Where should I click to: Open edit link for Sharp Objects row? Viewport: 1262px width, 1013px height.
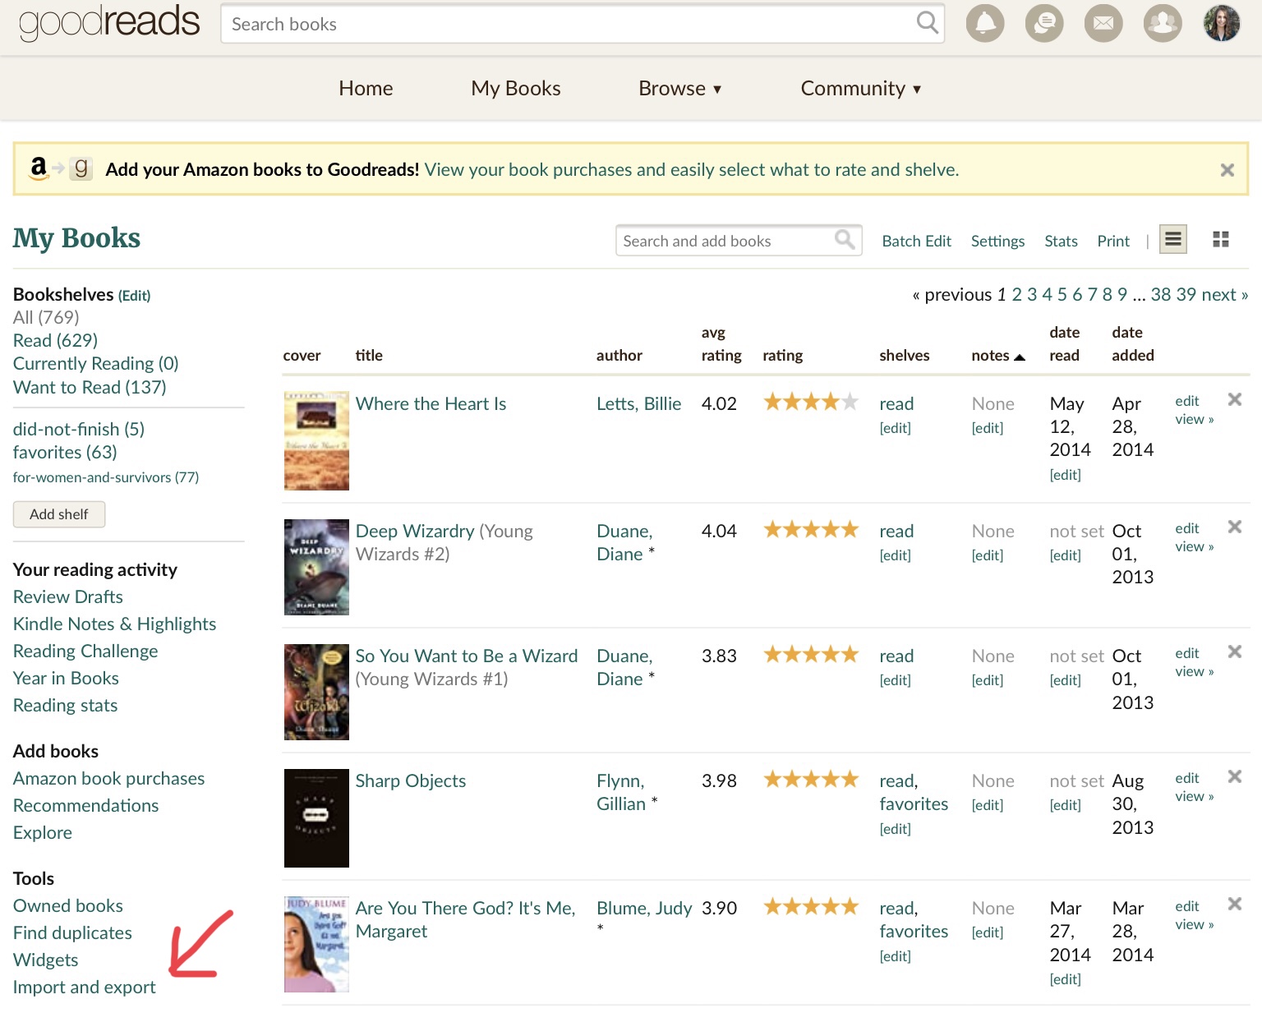(1186, 777)
